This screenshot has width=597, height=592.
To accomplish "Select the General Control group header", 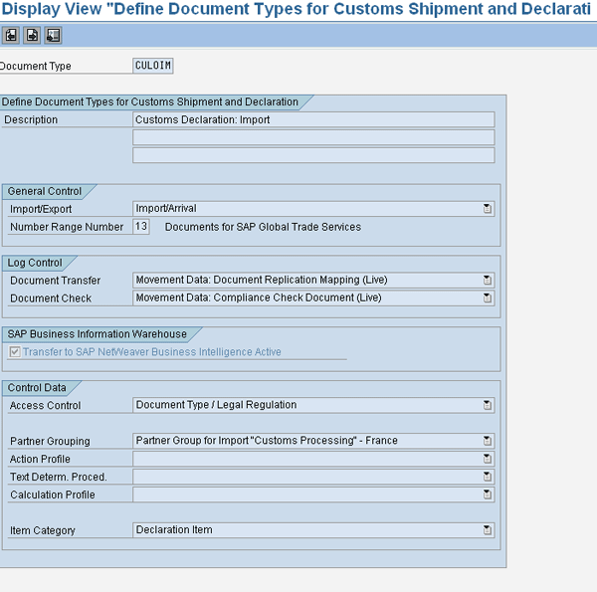I will click(45, 191).
